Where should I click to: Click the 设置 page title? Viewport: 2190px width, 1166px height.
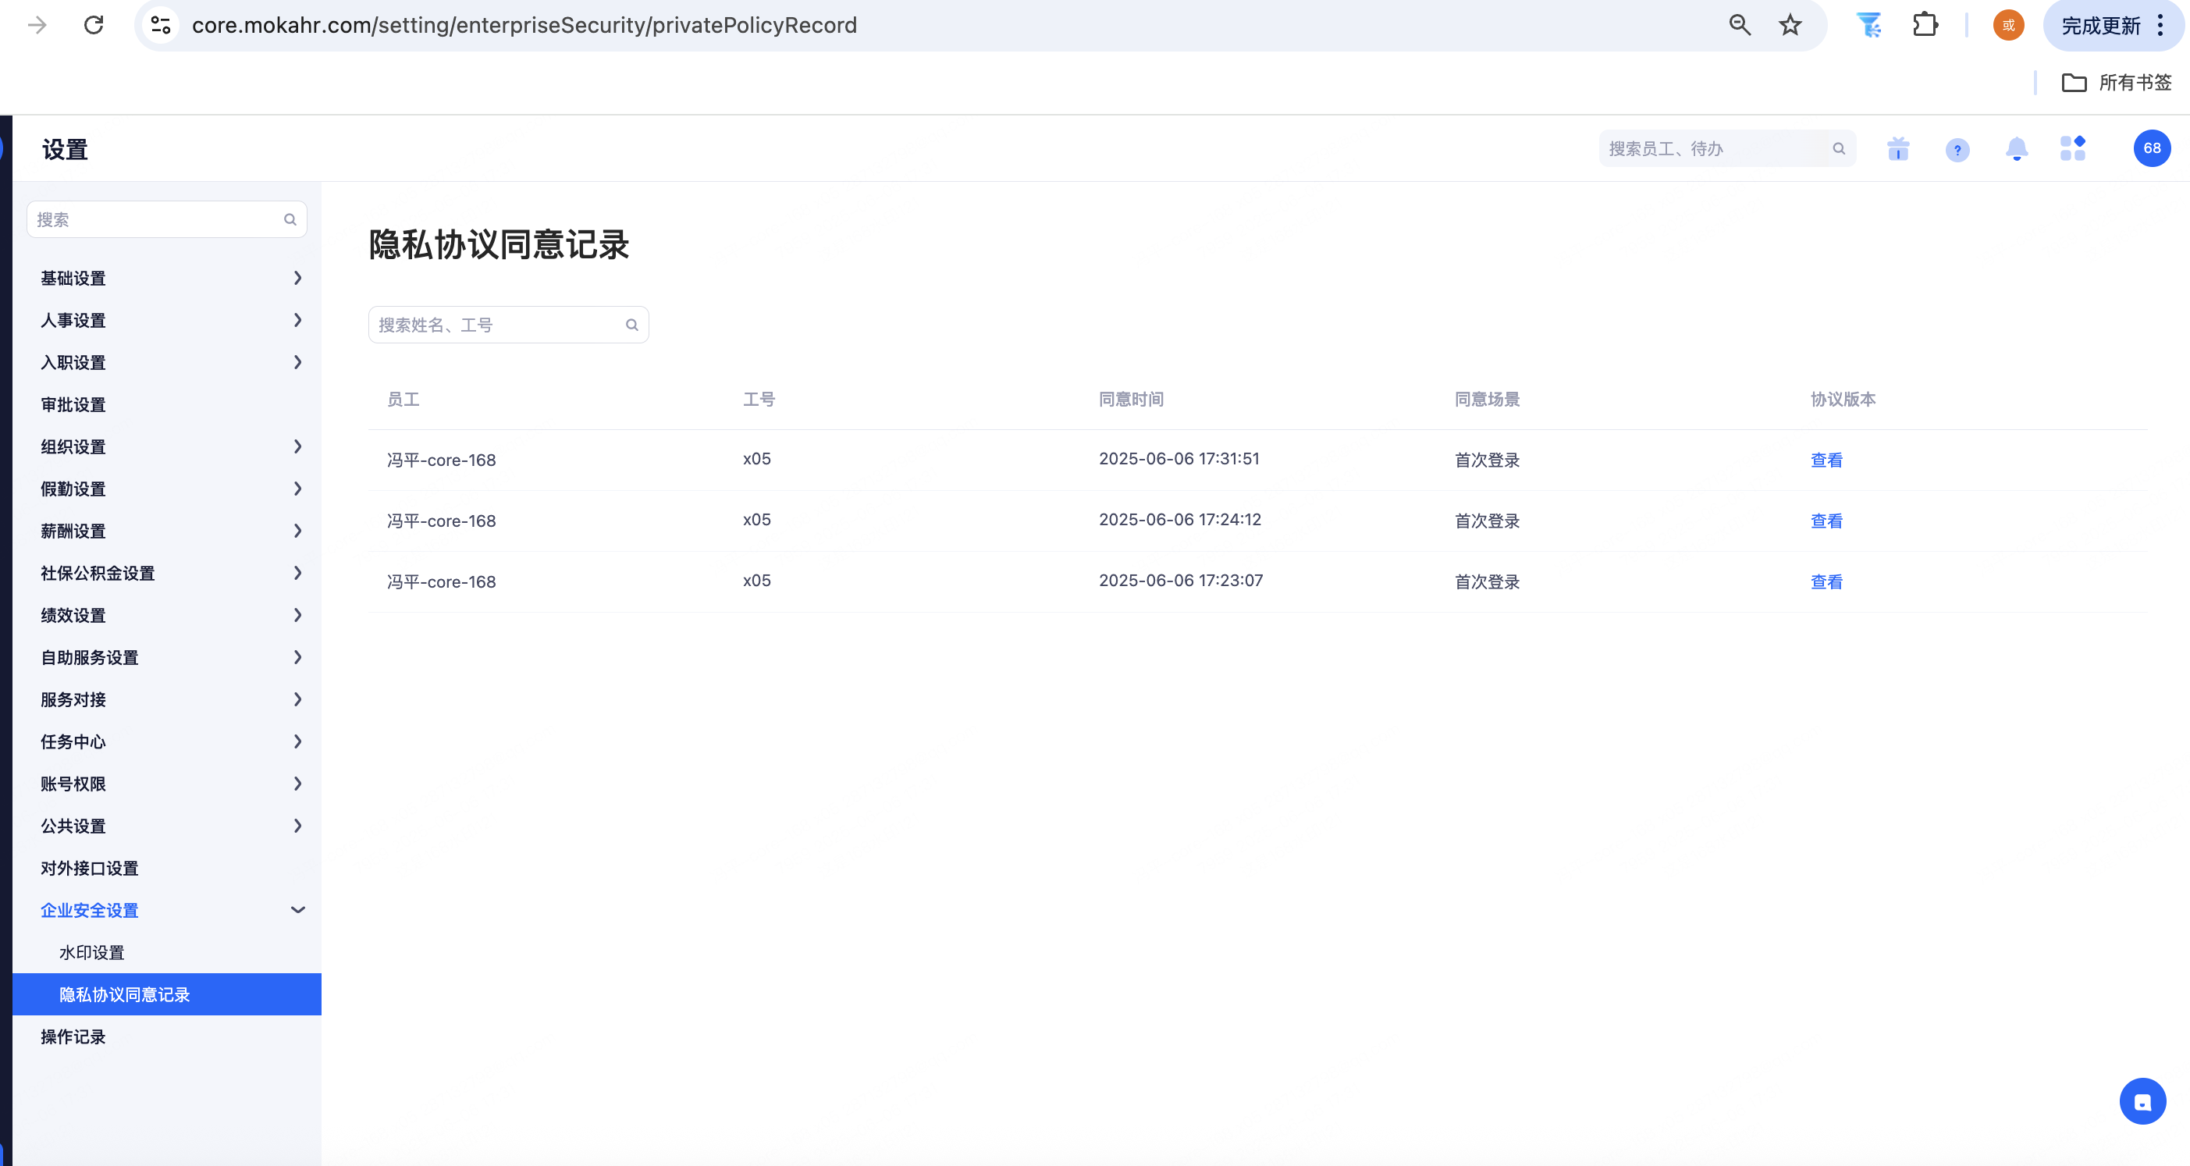66,150
